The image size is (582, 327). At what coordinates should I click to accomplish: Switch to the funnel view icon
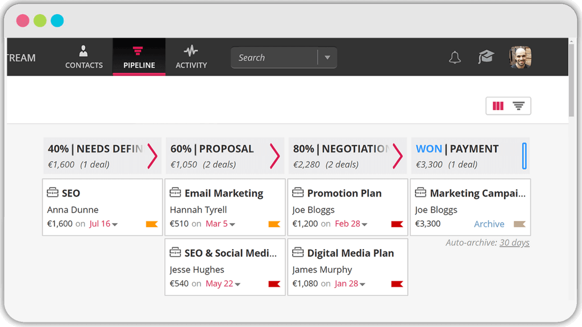click(x=518, y=106)
